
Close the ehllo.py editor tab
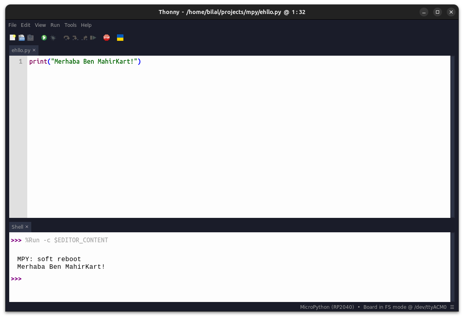click(34, 50)
